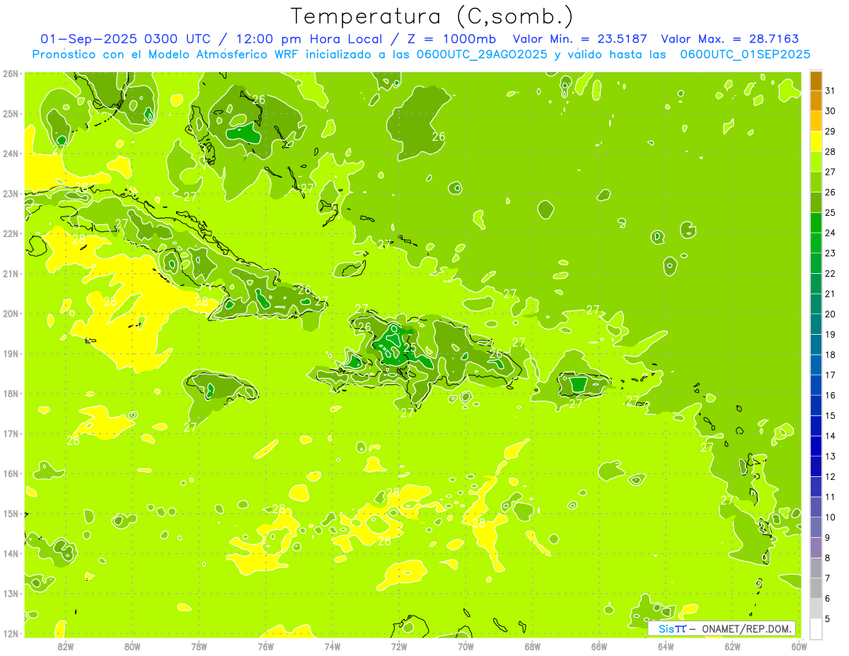Click the longitude axis label '78W'
This screenshot has width=849, height=656.
(x=199, y=646)
